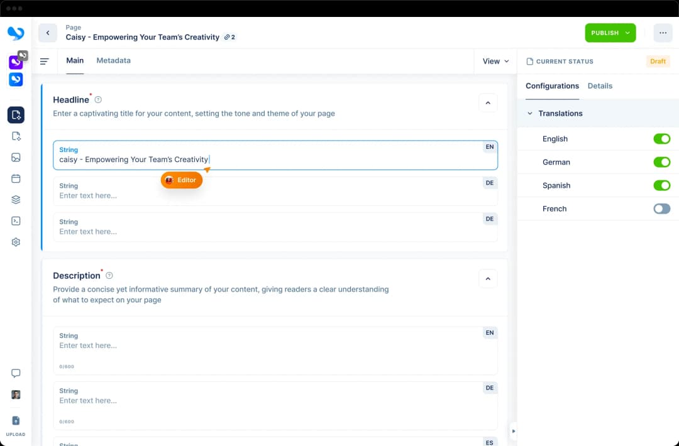
Task: Open the layers stack icon in sidebar
Action: point(16,200)
